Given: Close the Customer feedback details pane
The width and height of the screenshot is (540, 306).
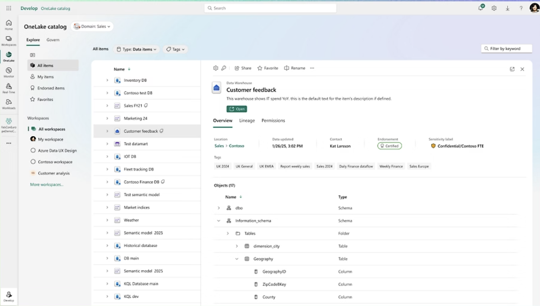Looking at the screenshot, I should pos(522,69).
